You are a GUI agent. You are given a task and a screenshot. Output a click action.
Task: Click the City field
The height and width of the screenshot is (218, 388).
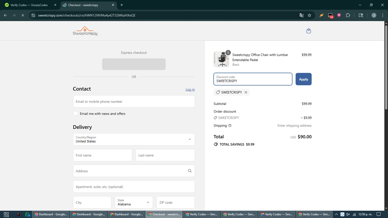point(92,202)
